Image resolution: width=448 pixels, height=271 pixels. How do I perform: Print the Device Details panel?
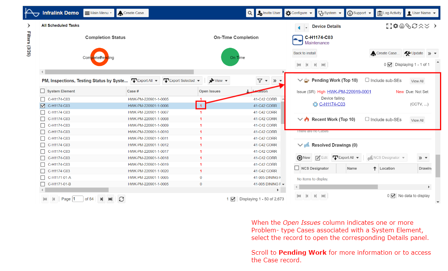pos(402,26)
